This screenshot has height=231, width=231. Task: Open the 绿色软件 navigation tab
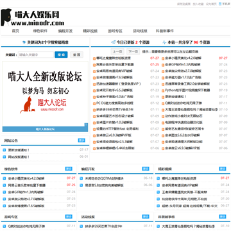click(40, 31)
